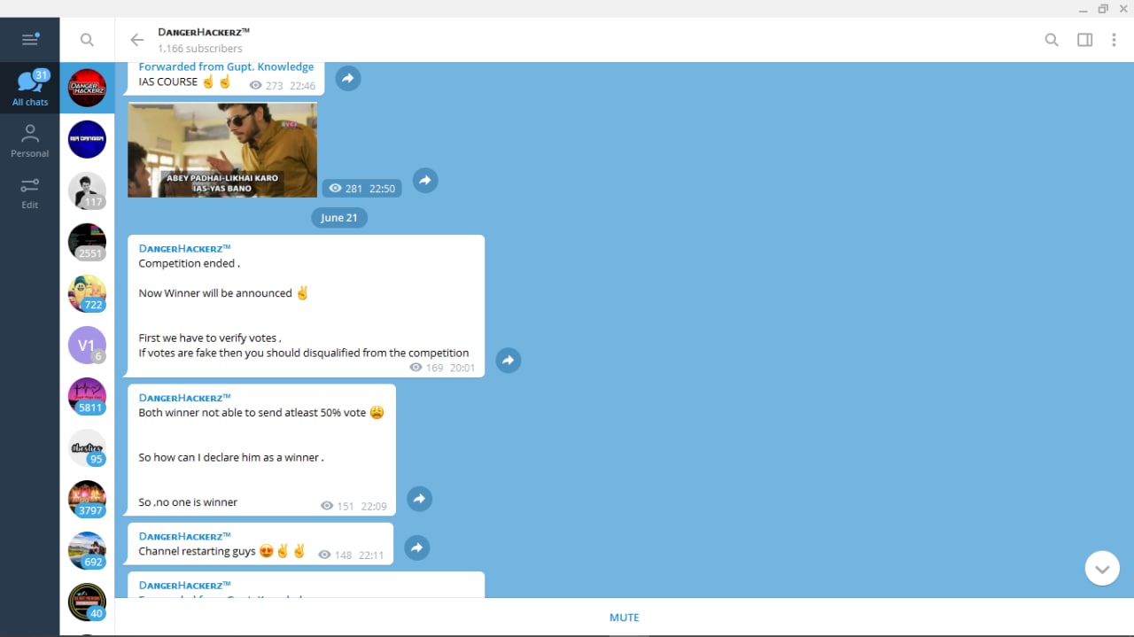
Task: Forward the IAS COURSE message
Action: click(x=347, y=79)
